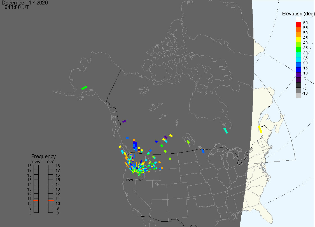Click the purple echo marker in British Columbia

pyautogui.click(x=124, y=121)
